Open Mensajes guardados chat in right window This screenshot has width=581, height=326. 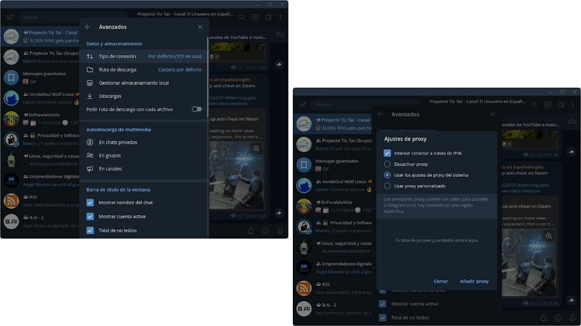click(333, 165)
